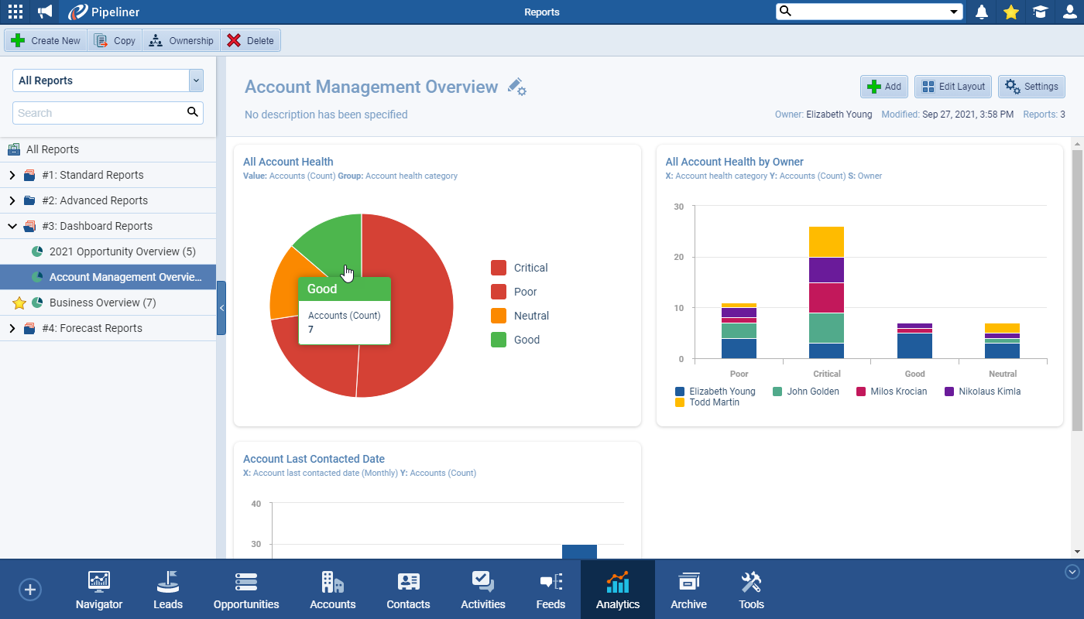
Task: Click the megaphone announcements icon
Action: tap(46, 12)
